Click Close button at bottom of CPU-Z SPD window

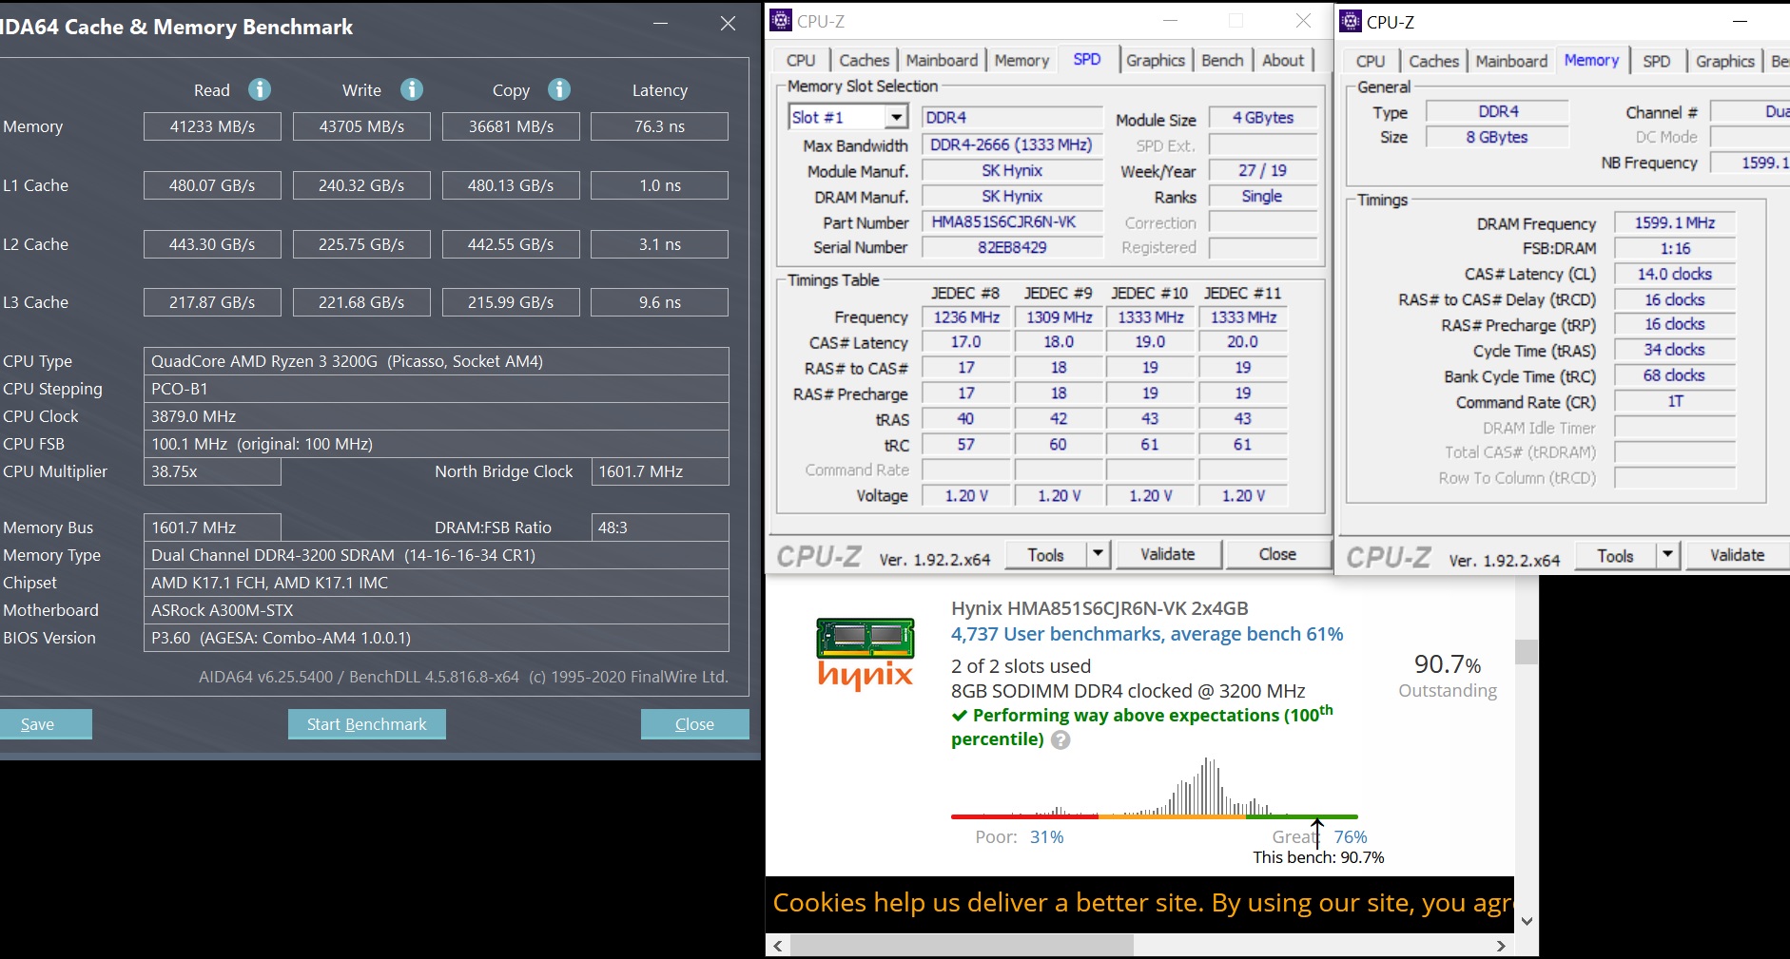[x=1277, y=554]
